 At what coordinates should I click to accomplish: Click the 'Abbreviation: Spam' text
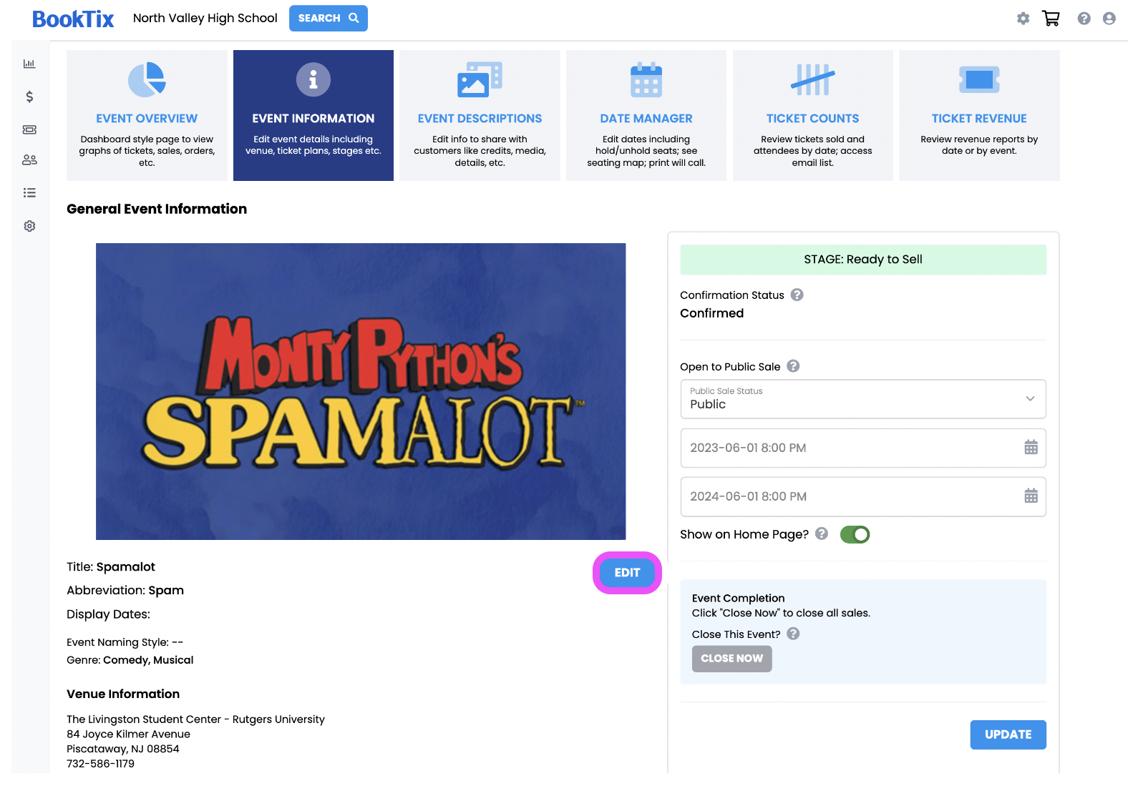125,591
